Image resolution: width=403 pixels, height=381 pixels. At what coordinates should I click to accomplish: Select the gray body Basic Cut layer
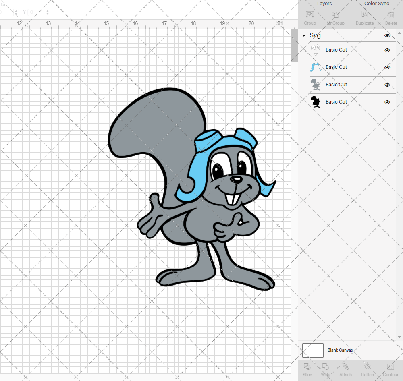(x=336, y=85)
